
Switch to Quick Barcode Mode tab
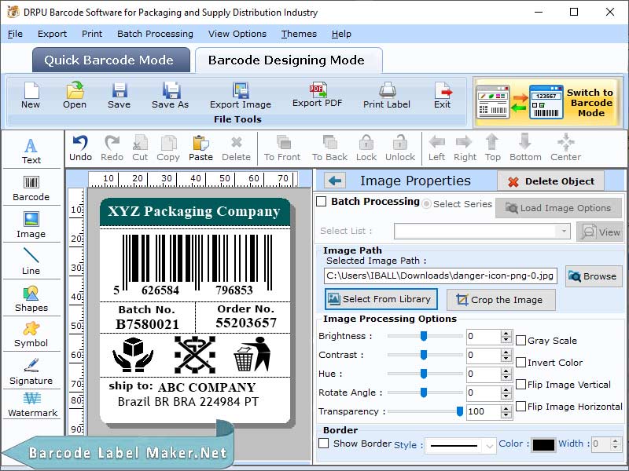[110, 60]
